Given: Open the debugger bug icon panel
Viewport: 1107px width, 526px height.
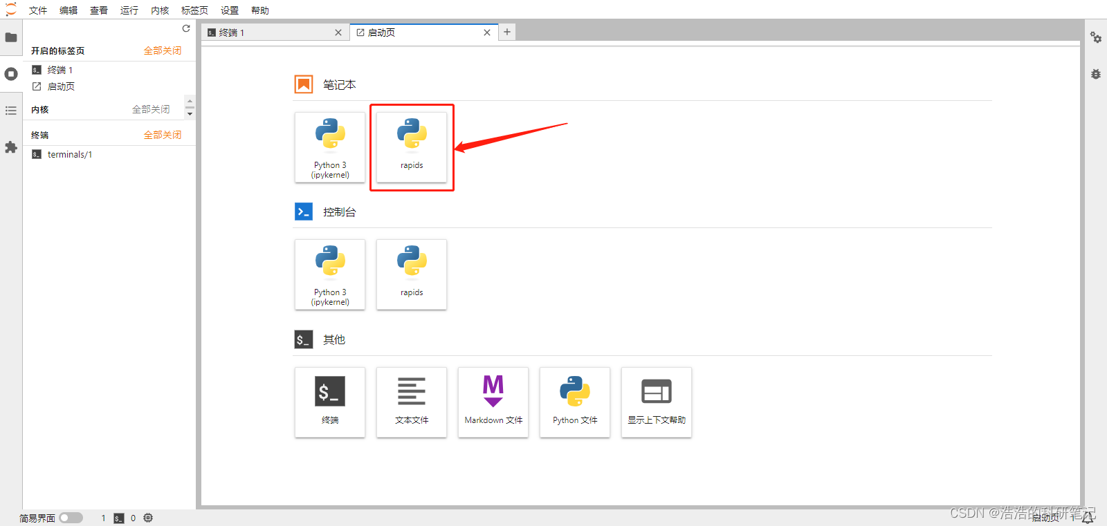Looking at the screenshot, I should (x=1096, y=74).
